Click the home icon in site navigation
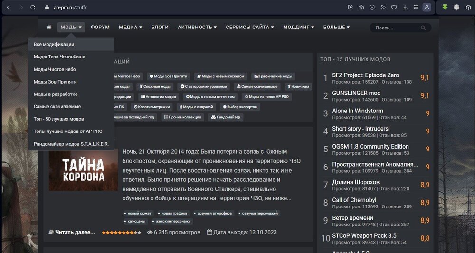The image size is (475, 253). coord(49,28)
